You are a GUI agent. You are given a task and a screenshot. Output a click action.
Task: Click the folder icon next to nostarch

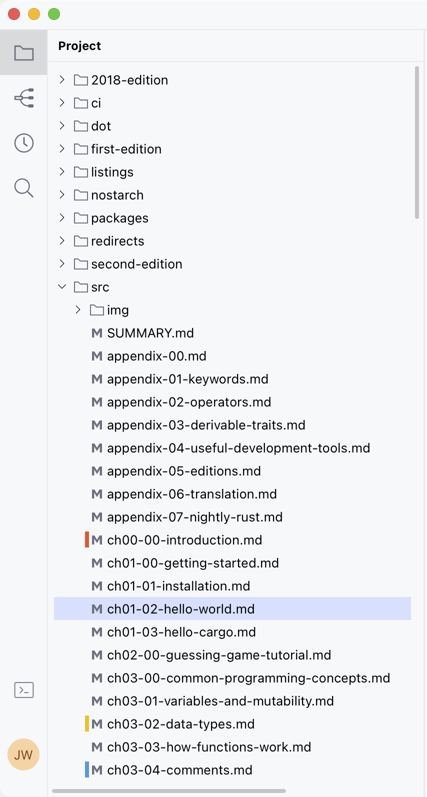coord(80,195)
